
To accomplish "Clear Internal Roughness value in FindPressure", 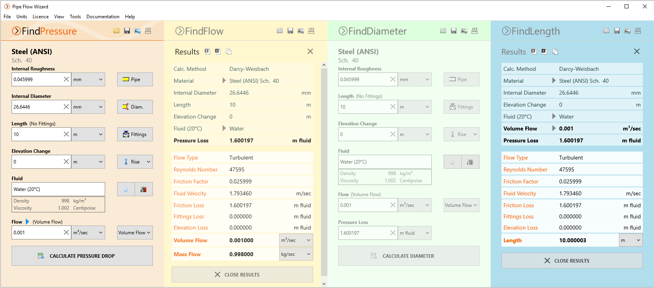I will 67,79.
